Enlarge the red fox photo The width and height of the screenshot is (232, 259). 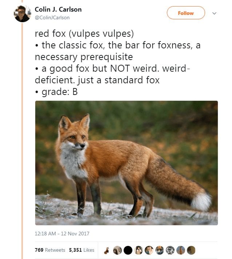[x=127, y=163]
